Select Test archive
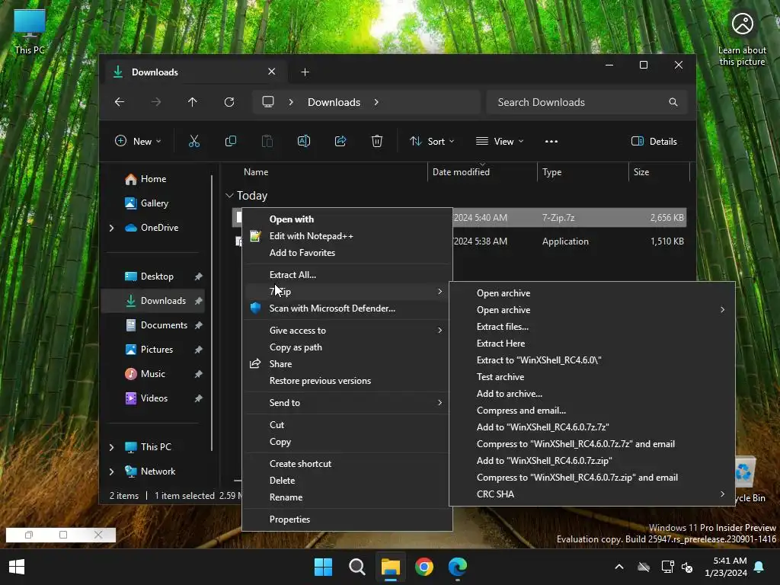 pos(592,377)
